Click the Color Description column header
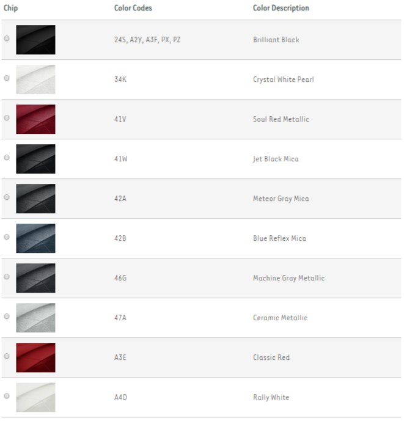 coord(281,8)
